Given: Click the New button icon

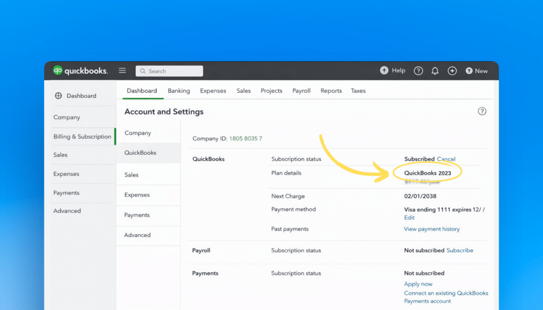Looking at the screenshot, I should click(469, 71).
